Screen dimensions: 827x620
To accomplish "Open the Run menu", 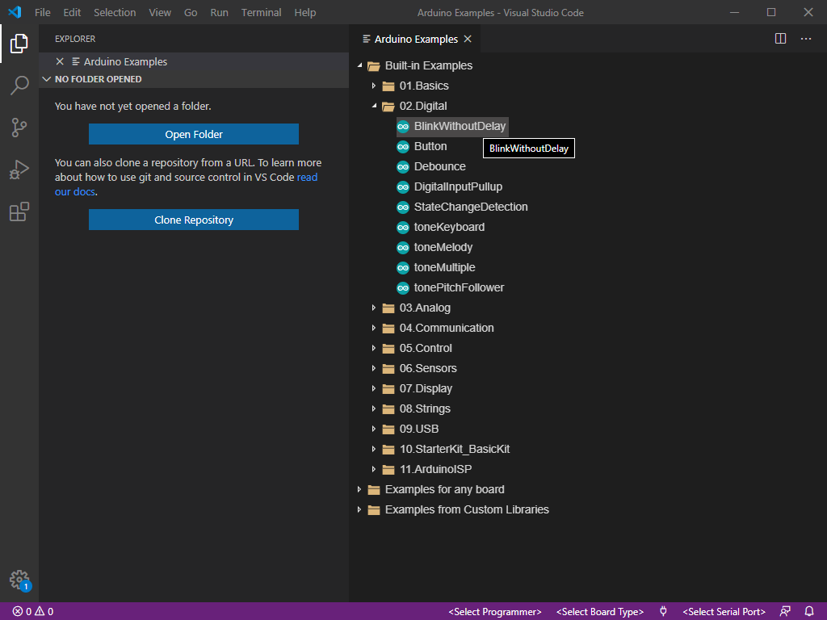I will pos(220,12).
